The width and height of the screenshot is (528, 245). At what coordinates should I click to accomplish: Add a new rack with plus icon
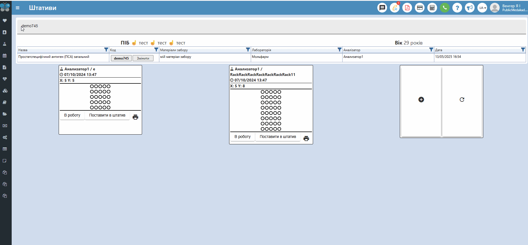coord(421,100)
